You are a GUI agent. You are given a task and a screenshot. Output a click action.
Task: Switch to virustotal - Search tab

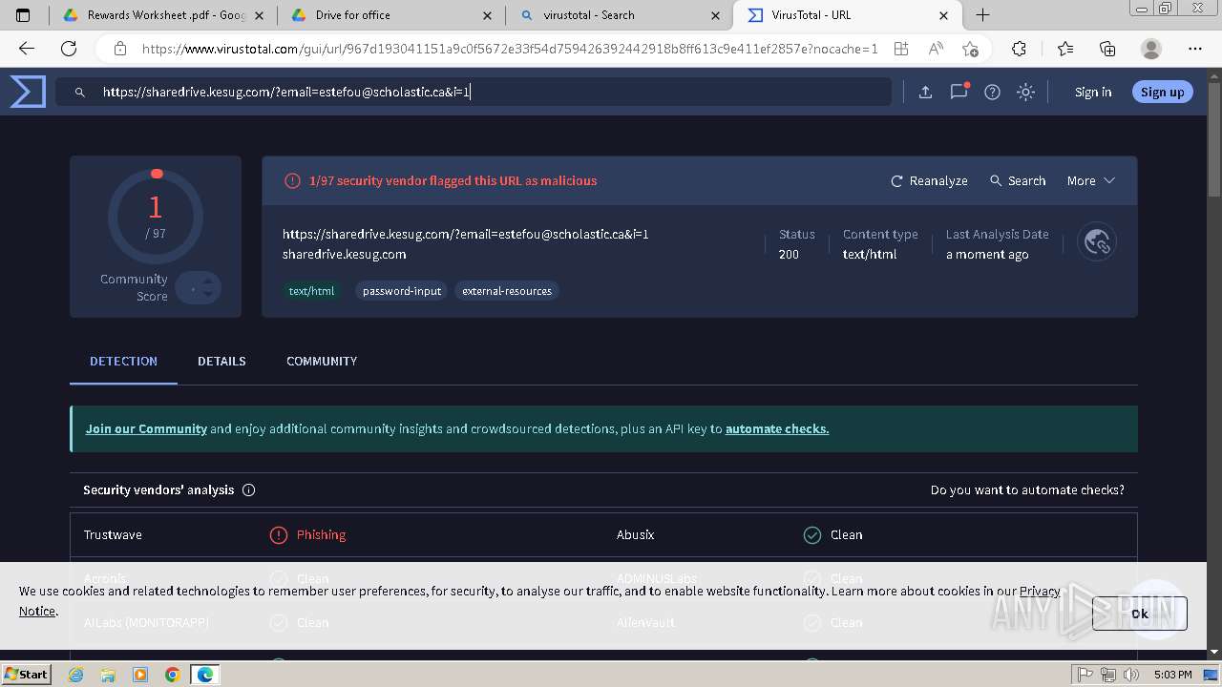pyautogui.click(x=620, y=15)
